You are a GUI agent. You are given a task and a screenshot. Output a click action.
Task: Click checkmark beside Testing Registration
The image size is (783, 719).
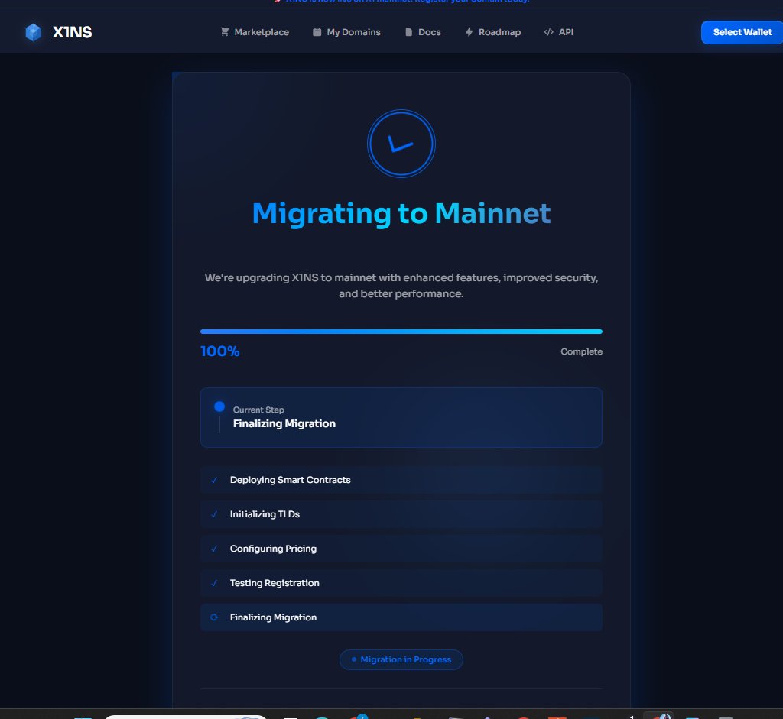click(x=214, y=583)
